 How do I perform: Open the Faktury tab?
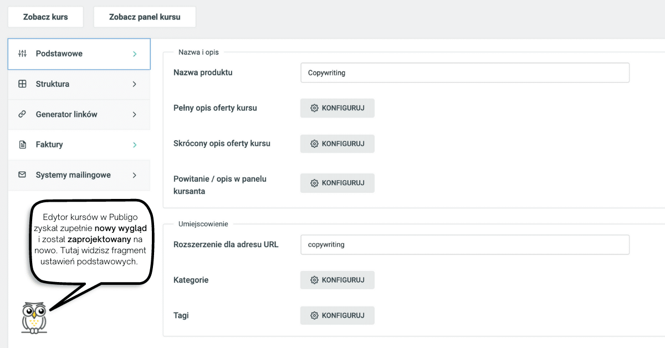79,145
